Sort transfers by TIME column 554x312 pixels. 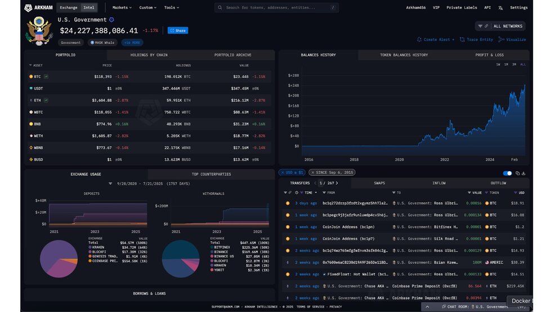(309, 193)
